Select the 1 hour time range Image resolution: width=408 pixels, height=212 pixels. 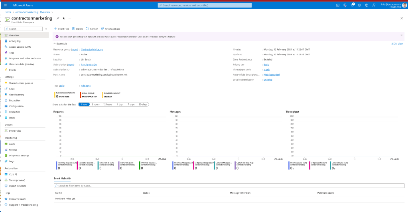point(84,104)
